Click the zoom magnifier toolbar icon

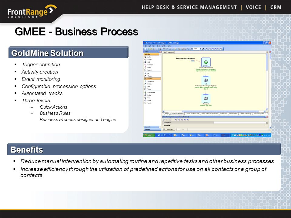[x=192, y=49]
